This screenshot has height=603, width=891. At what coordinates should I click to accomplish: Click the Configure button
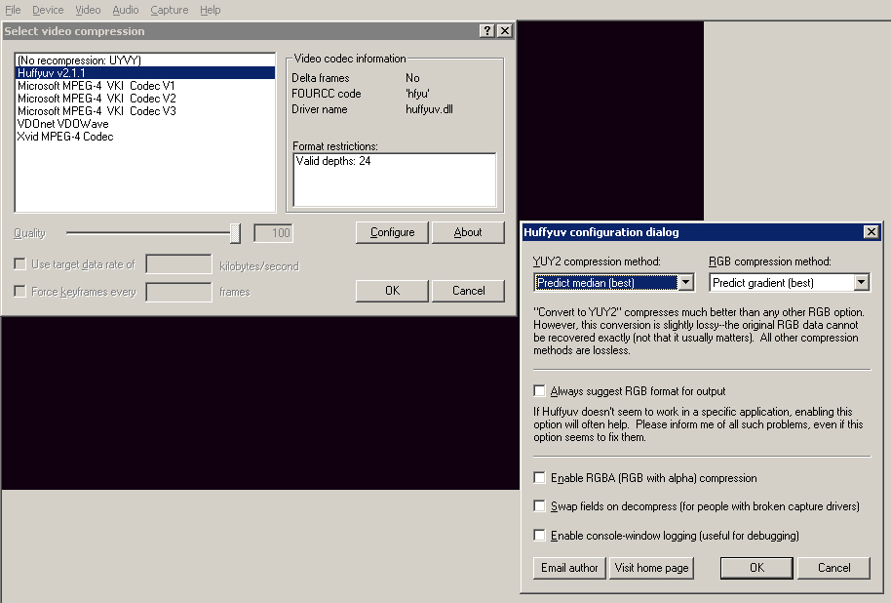392,232
